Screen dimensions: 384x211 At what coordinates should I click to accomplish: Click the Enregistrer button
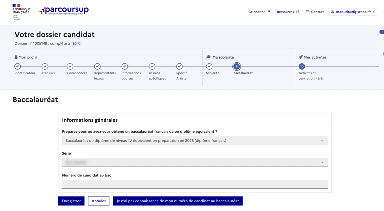pos(71,201)
